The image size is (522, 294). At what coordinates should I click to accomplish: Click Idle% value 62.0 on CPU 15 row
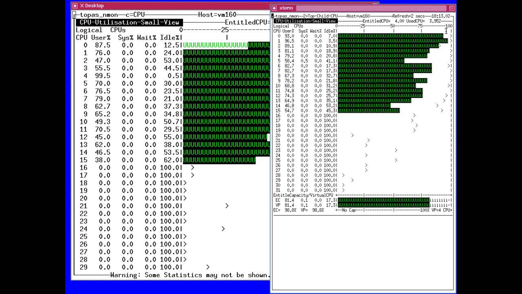172,160
